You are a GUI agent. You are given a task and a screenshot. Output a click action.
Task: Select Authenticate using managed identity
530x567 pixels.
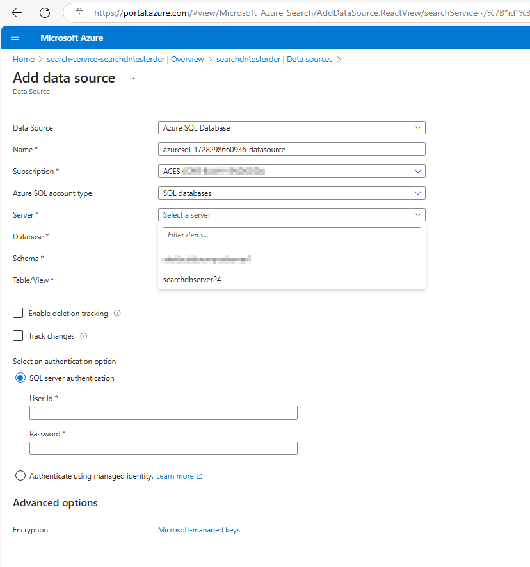tap(20, 475)
